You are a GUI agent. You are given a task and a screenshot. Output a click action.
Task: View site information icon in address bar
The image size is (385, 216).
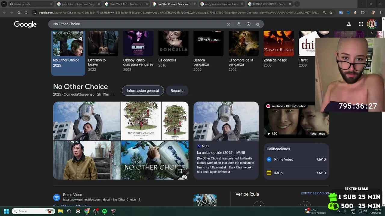point(35,13)
